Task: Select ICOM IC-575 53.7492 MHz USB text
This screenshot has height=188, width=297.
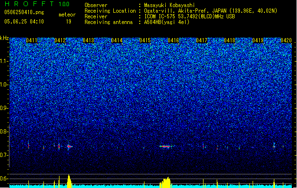Action: [x=189, y=16]
